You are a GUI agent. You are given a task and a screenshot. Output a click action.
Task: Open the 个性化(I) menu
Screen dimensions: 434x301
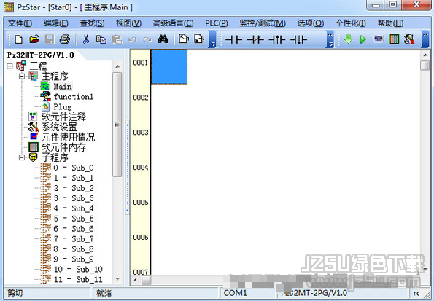coord(351,23)
